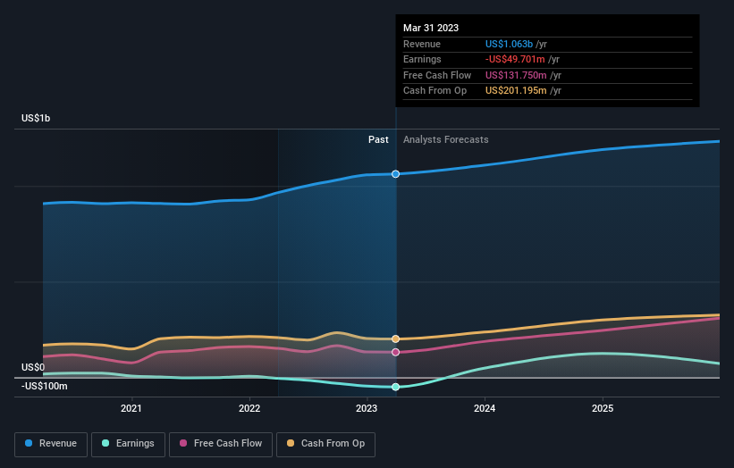Click the 2025 x-axis label
Viewport: 734px width, 468px height.
click(x=603, y=408)
